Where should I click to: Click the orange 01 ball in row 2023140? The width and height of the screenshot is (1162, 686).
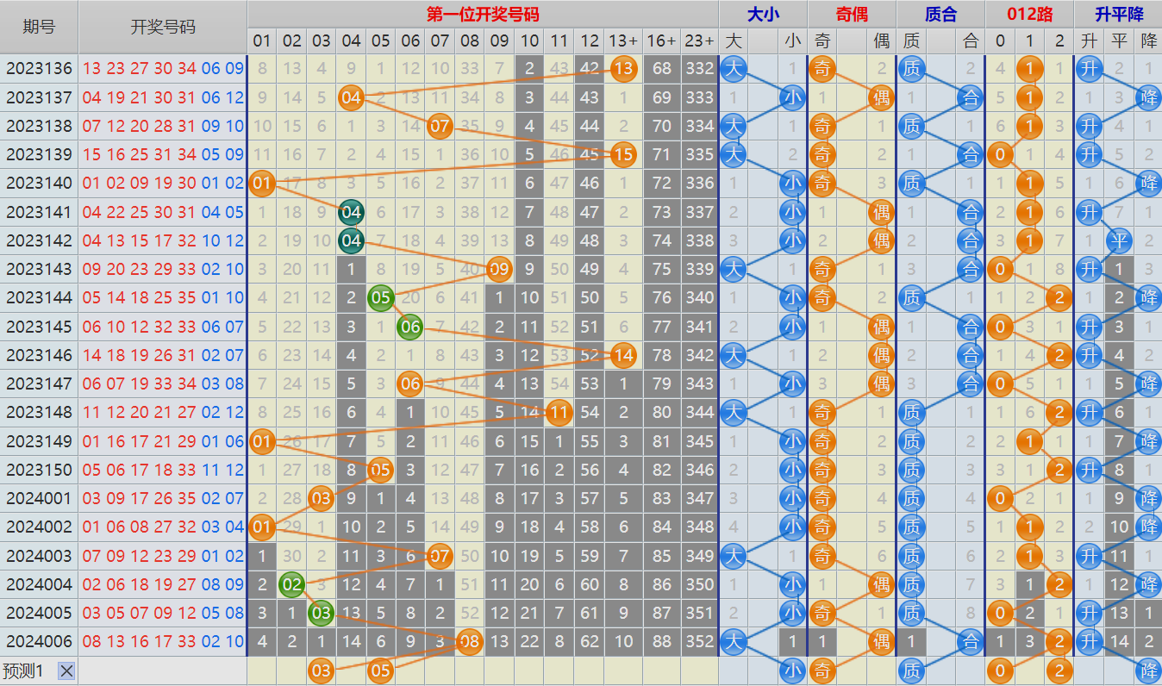point(262,184)
